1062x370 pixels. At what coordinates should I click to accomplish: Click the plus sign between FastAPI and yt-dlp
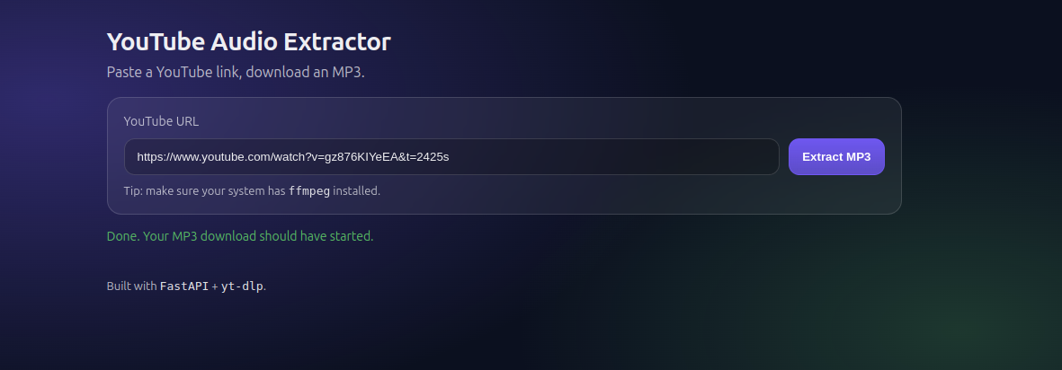pos(215,286)
